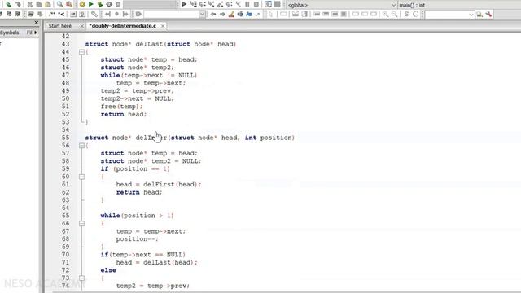Open the Symbols panel tab
Viewport: 521px width, 293px height.
coord(9,33)
